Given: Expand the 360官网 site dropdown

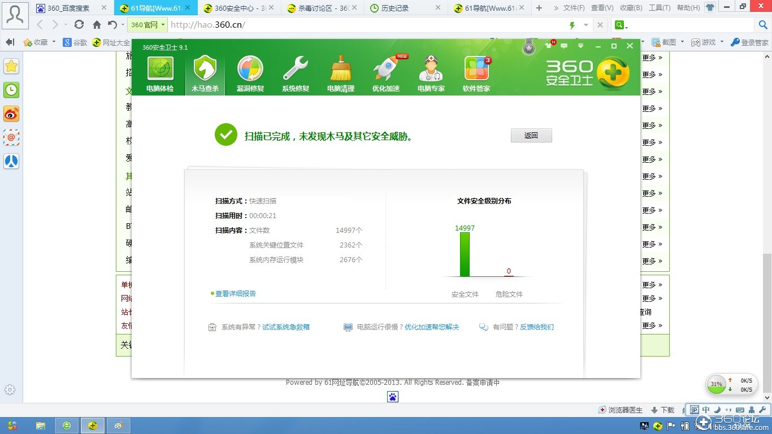Looking at the screenshot, I should (163, 25).
